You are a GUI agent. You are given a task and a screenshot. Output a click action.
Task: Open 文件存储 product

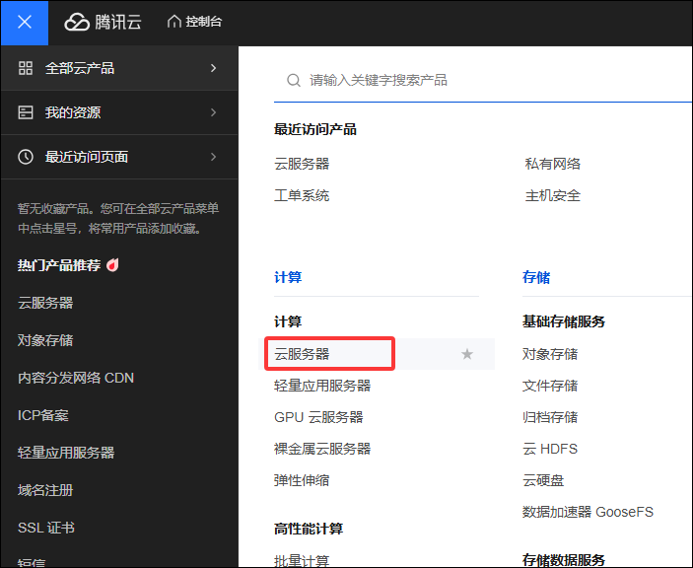[550, 386]
